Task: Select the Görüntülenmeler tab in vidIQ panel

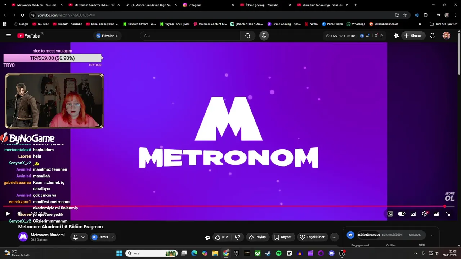Action: pos(369,235)
